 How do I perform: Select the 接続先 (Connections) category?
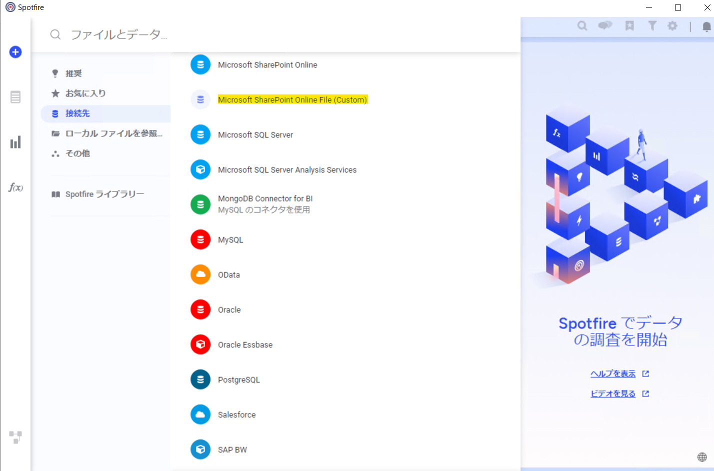point(105,113)
